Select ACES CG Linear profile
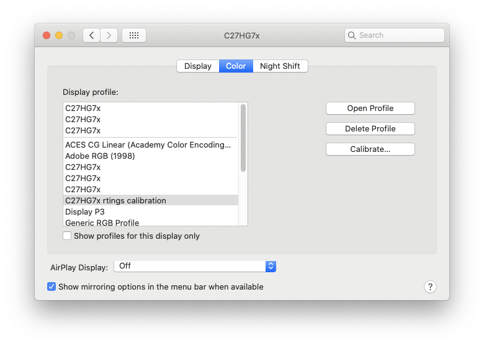The width and height of the screenshot is (484, 346). tap(151, 145)
